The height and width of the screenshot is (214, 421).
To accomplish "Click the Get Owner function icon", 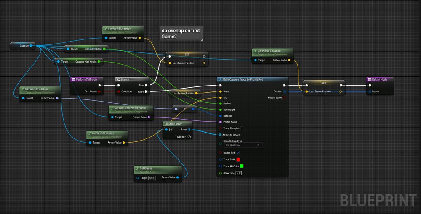I will pos(137,168).
